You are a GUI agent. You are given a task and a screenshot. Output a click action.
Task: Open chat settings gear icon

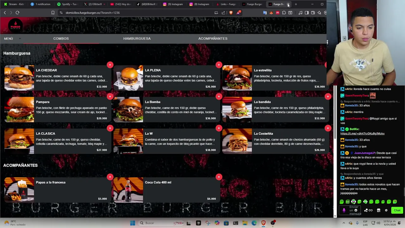(x=386, y=210)
